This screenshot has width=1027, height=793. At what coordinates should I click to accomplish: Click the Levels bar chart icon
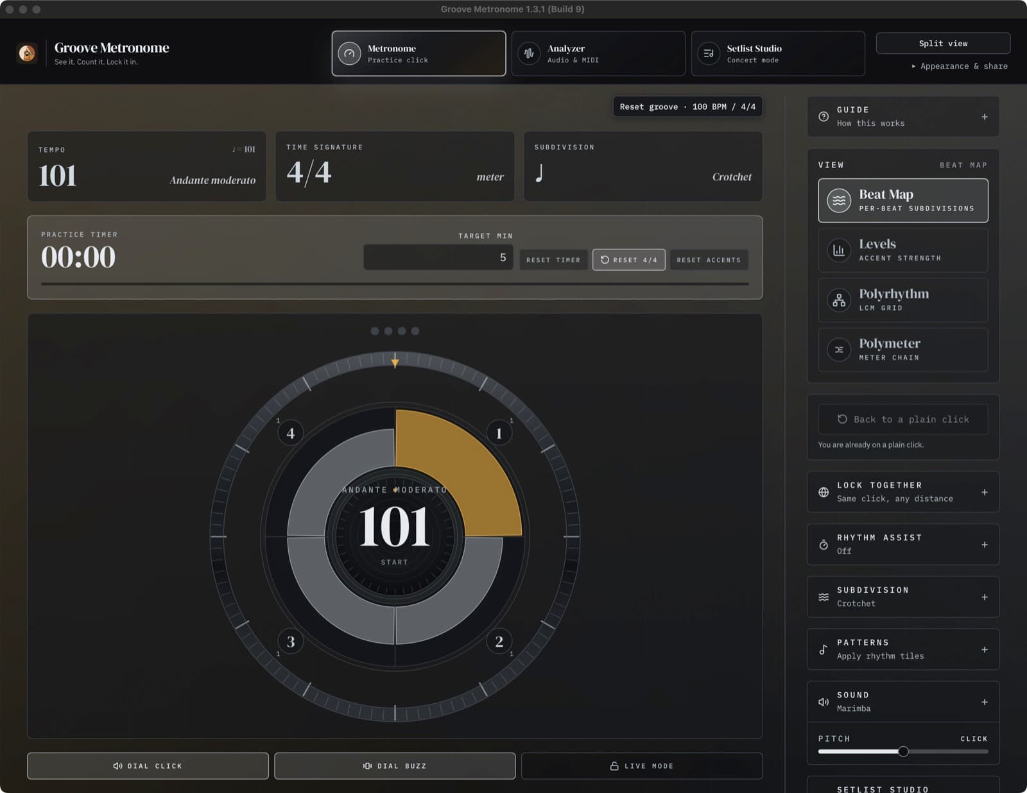point(839,250)
